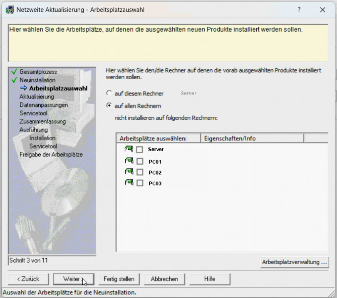Screen dimensions: 337x298
Task: Tick the Server workstation checkbox
Action: click(x=139, y=150)
